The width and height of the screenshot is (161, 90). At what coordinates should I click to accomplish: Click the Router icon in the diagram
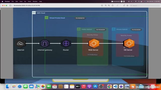66,43
